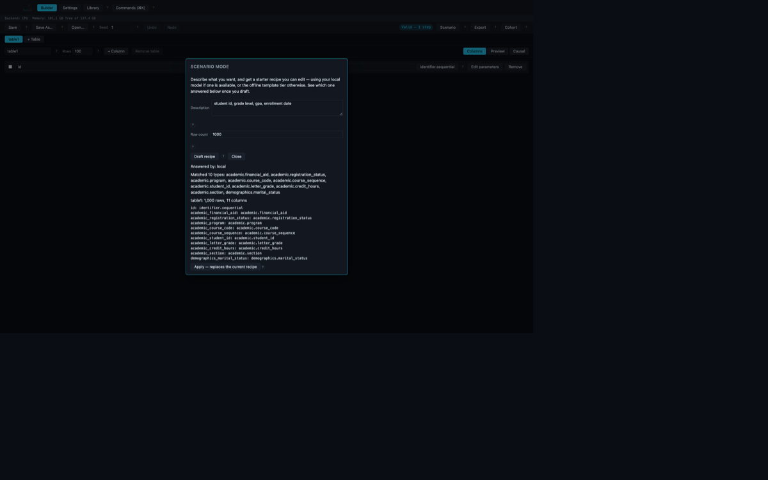
Task: Click help icon after the Seed field
Action: click(138, 27)
